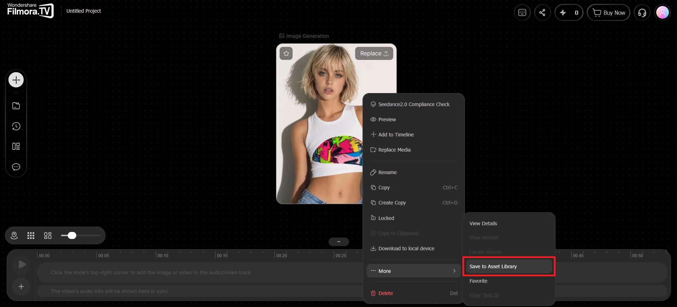The width and height of the screenshot is (677, 307).
Task: Expand the More submenu
Action: (414, 271)
